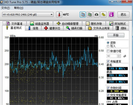Open the 擦除 tab
Viewport: 133px width, 105px height.
point(121,28)
